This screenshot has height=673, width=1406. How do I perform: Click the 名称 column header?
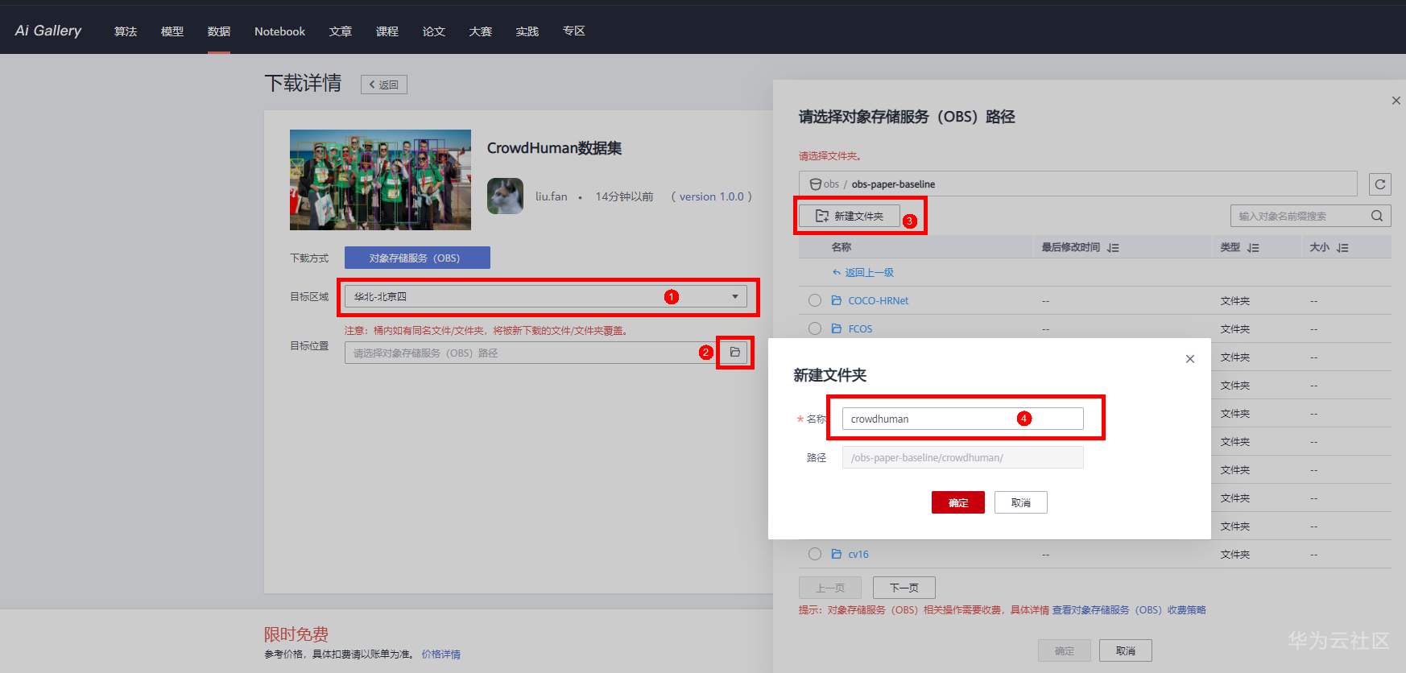click(842, 247)
